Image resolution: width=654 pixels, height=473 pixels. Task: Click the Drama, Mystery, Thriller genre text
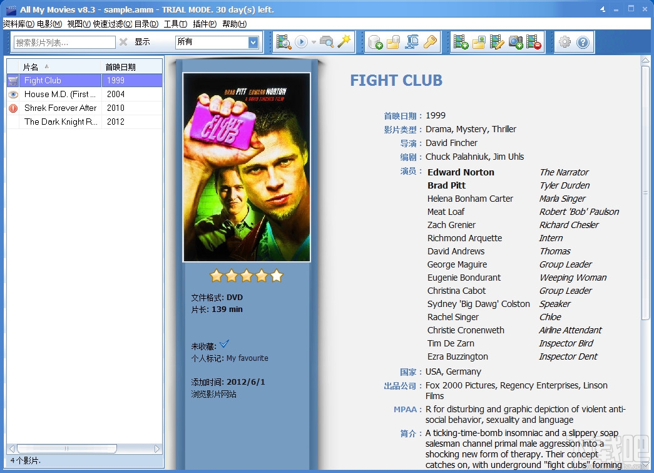pyautogui.click(x=471, y=130)
